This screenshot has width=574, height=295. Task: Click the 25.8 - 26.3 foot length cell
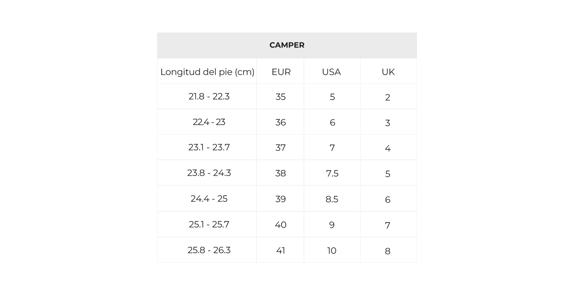point(207,250)
